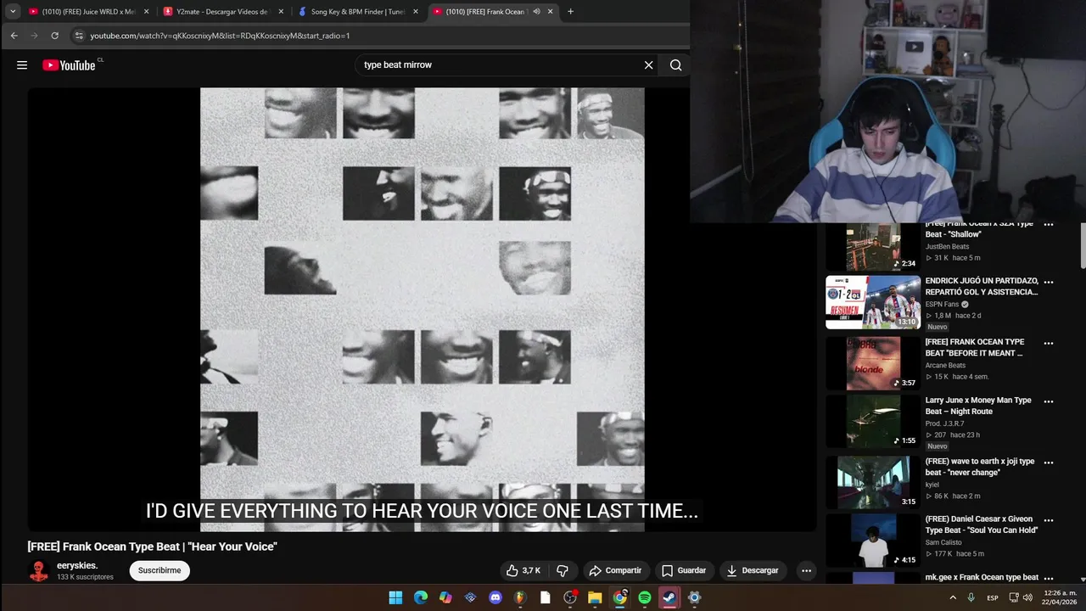Open options menu for ENDRICK JUGÓ UN PARTIDAZO video

pos(1048,282)
